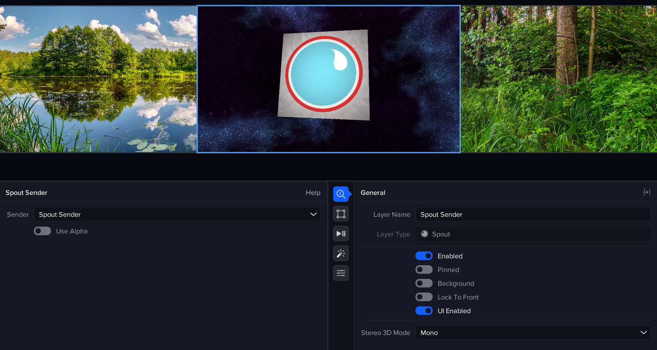Open the sliders adjustments tab icon
The height and width of the screenshot is (350, 657).
341,273
